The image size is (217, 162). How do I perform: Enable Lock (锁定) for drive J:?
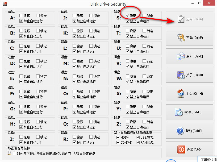click(x=91, y=15)
